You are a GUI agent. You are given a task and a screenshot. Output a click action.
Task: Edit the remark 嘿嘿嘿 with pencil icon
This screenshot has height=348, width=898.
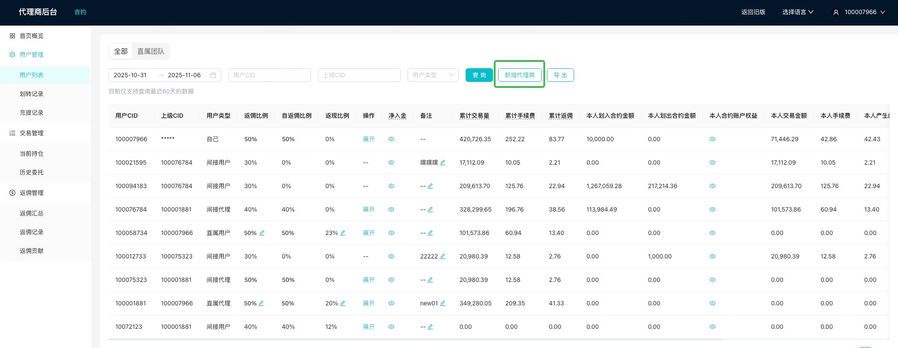[443, 162]
